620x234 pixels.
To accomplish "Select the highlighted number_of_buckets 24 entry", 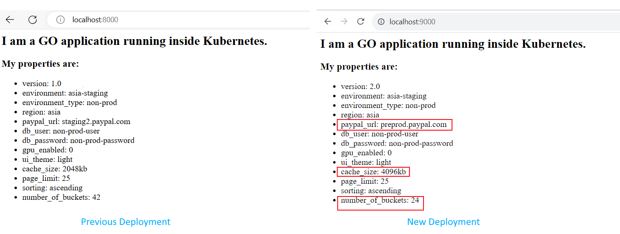I will coord(380,203).
